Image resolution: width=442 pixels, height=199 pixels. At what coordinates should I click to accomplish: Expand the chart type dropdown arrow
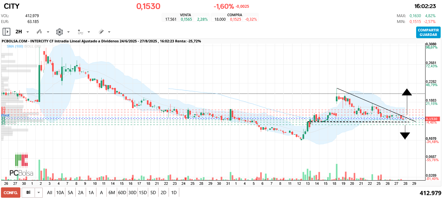(48, 32)
